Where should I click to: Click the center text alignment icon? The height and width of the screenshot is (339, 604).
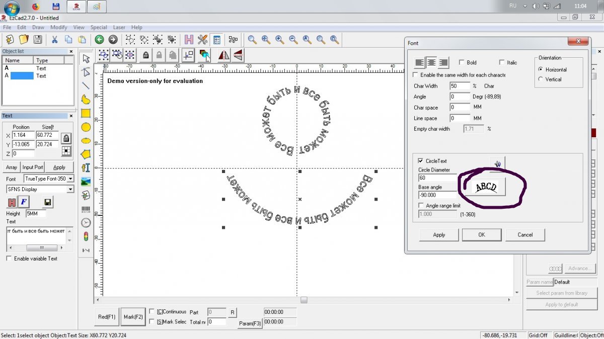point(431,63)
